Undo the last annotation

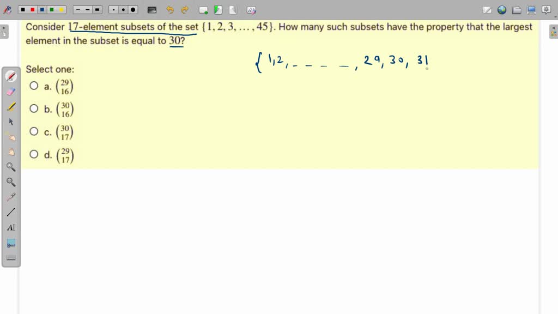tap(170, 9)
